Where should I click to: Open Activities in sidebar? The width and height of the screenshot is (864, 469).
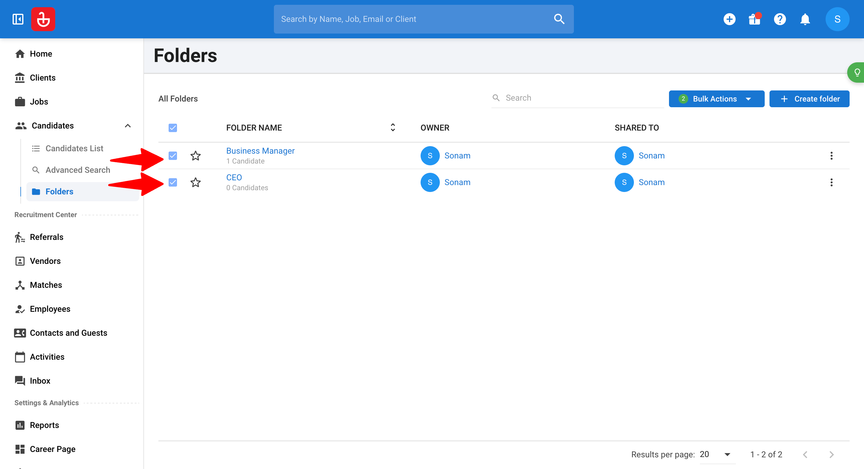click(47, 357)
